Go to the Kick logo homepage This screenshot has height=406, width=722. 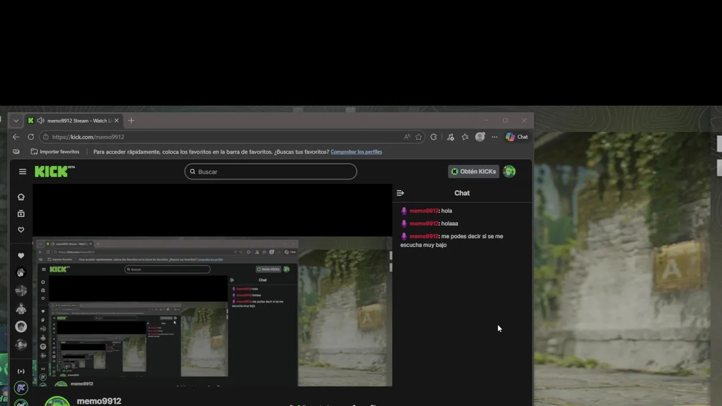coord(55,171)
